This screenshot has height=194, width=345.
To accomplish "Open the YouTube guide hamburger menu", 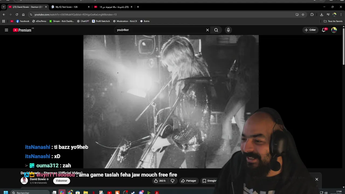I will pyautogui.click(x=6, y=30).
